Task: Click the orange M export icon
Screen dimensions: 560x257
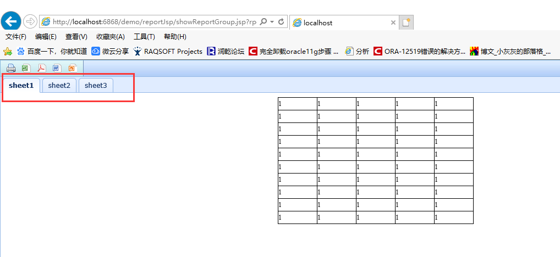Action: pos(73,68)
